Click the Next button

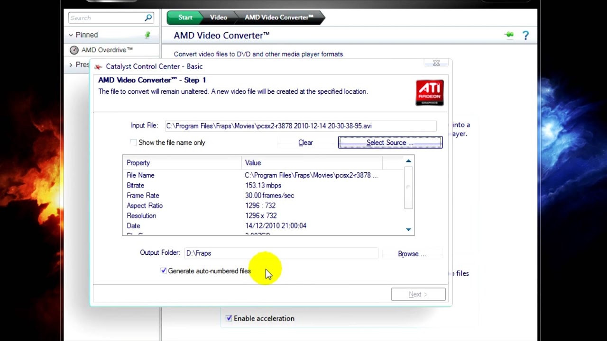coord(418,294)
